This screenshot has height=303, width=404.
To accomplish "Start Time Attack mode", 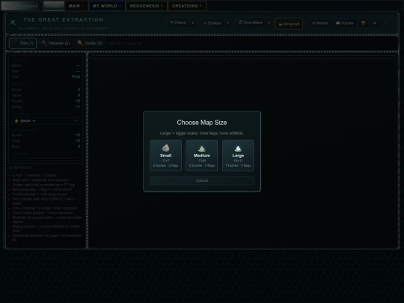I will tap(251, 22).
